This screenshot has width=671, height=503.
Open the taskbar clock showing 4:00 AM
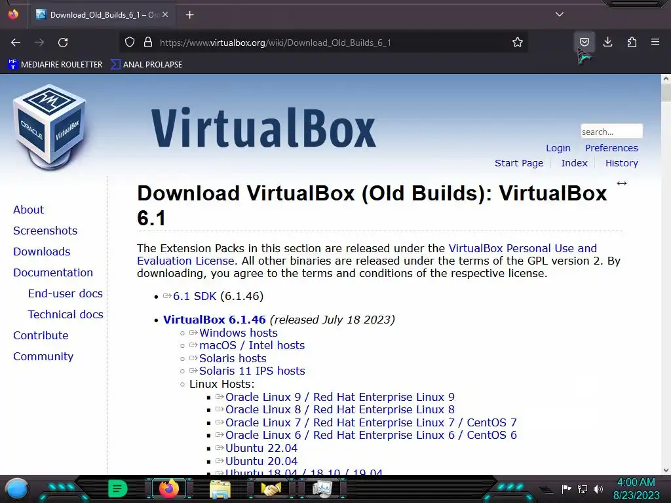[x=636, y=489]
